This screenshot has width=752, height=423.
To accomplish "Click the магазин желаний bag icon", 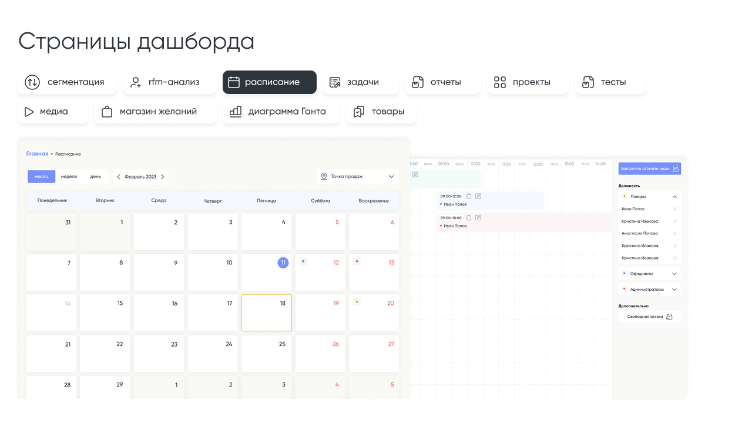I will coord(107,112).
